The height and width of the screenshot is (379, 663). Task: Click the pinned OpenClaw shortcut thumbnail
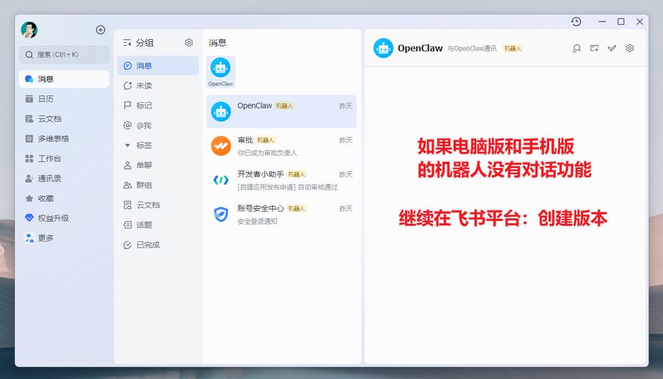pos(220,72)
